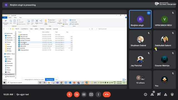
Task: Click File Explorer icon on shared taskbar
Action: tap(49, 83)
